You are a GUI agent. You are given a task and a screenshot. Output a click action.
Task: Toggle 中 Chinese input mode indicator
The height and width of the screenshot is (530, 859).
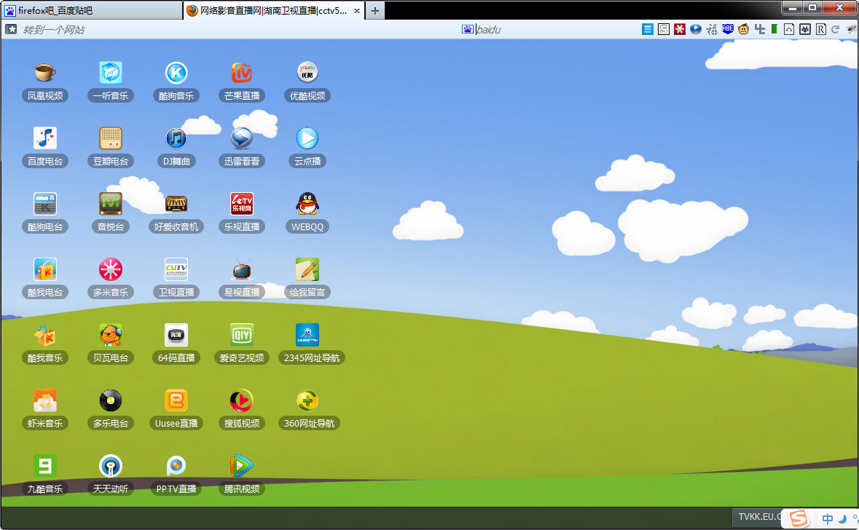click(827, 518)
